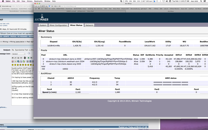Click Fan2 speed value 1,680
The height and width of the screenshot is (130, 208).
click(118, 92)
